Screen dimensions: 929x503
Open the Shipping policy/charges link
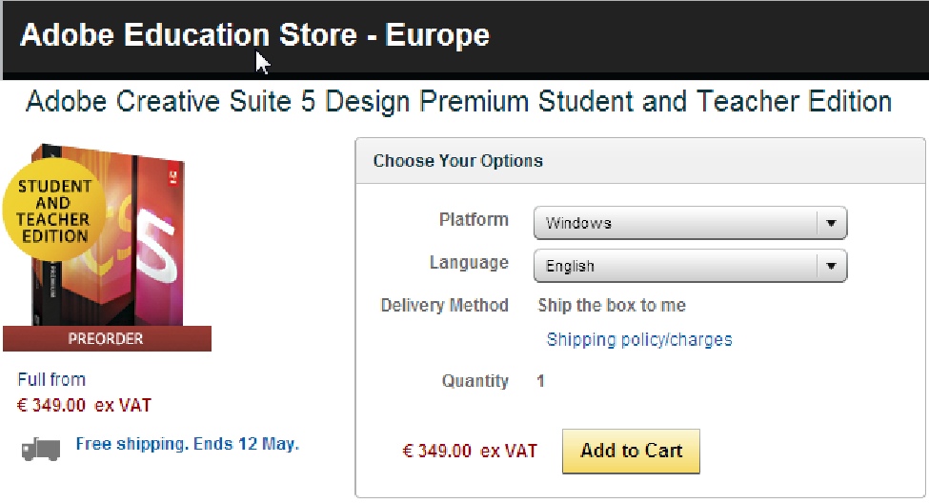click(639, 339)
